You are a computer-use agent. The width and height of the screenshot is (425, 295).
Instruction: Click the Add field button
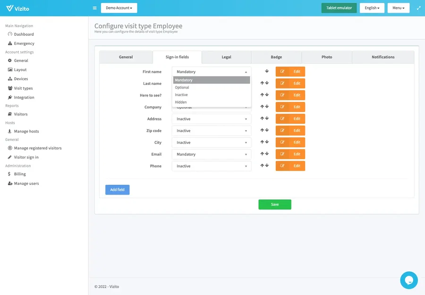click(117, 189)
